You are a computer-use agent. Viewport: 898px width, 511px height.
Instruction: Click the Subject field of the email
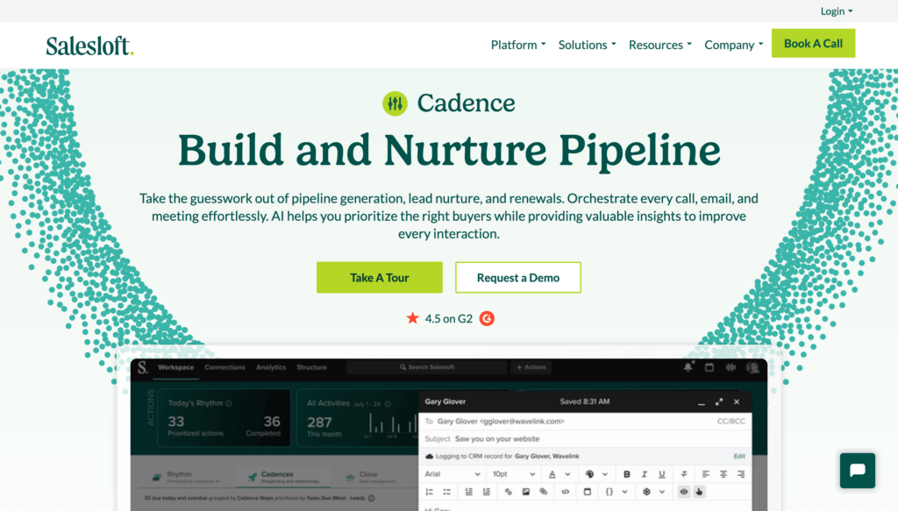(x=585, y=439)
